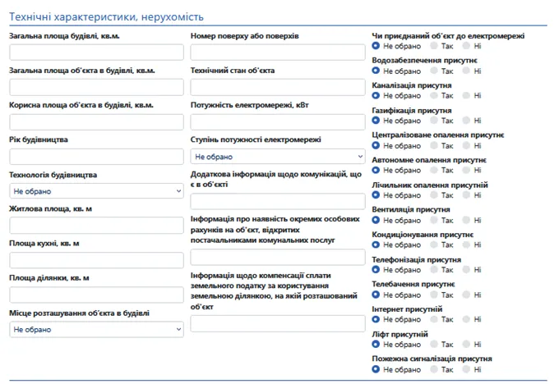Click the Номер поверху або поверхів field
The height and width of the screenshot is (384, 559).
click(277, 52)
